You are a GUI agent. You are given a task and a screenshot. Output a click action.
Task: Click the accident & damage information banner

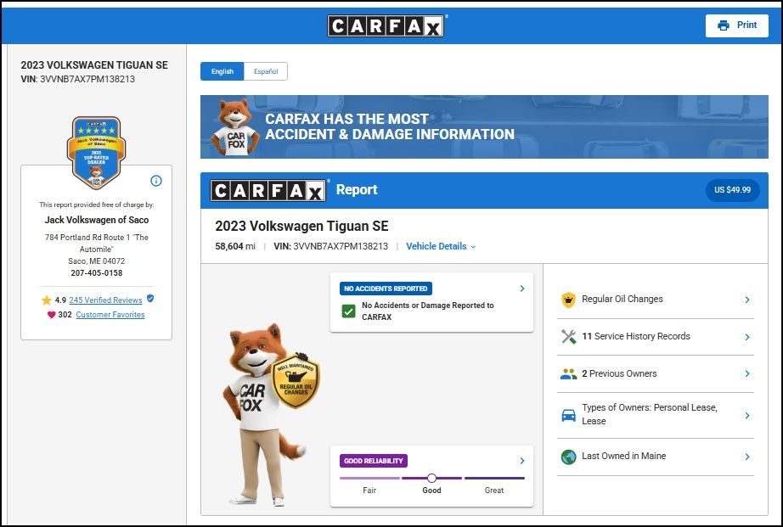(x=484, y=126)
